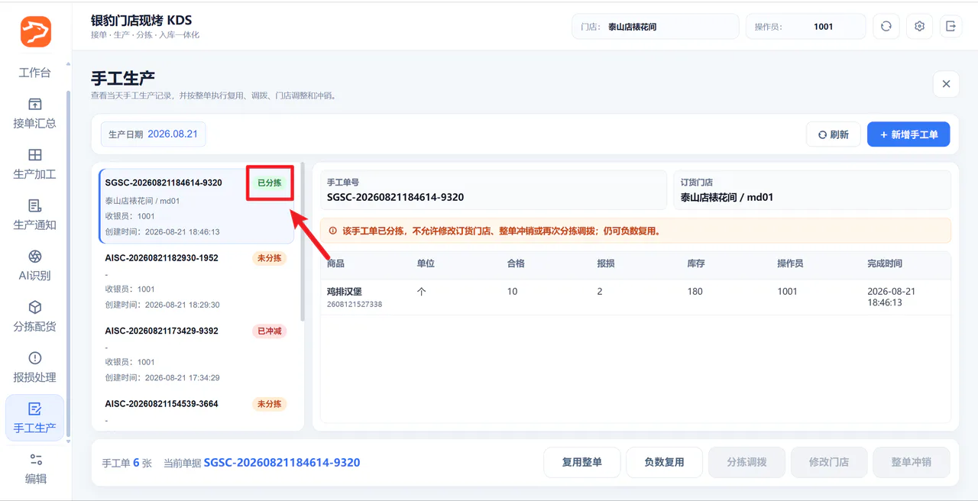Click the 商品 column header
This screenshot has width=978, height=501.
[x=336, y=263]
